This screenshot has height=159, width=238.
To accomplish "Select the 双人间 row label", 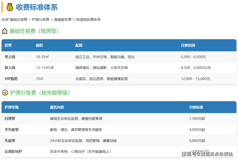I will [10, 68].
